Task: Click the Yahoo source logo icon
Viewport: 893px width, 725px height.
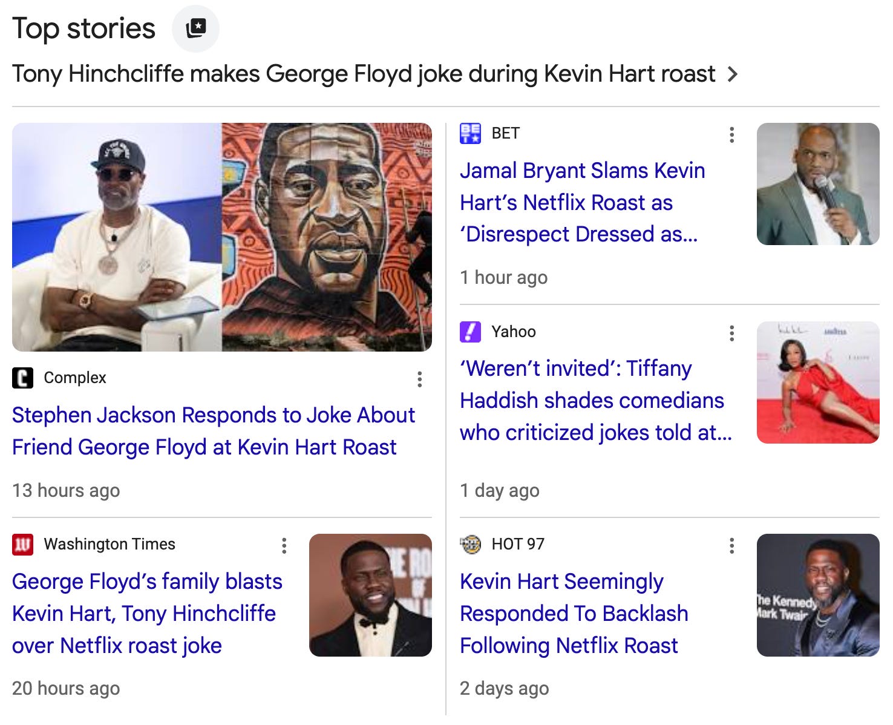Action: click(471, 332)
